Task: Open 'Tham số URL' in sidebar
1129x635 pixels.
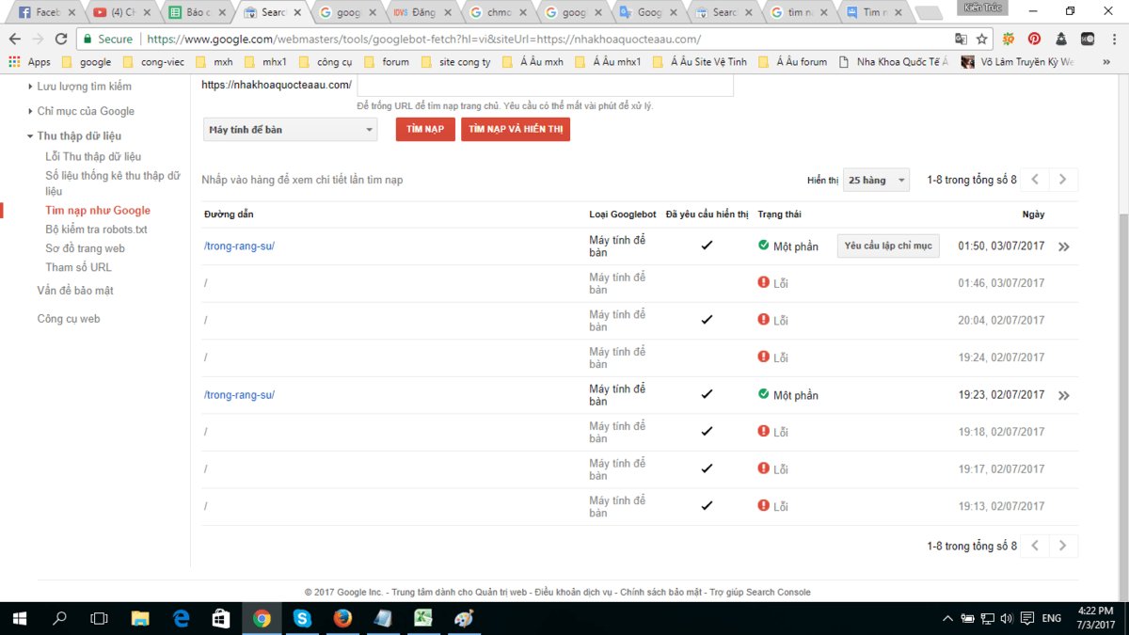Action: [78, 267]
